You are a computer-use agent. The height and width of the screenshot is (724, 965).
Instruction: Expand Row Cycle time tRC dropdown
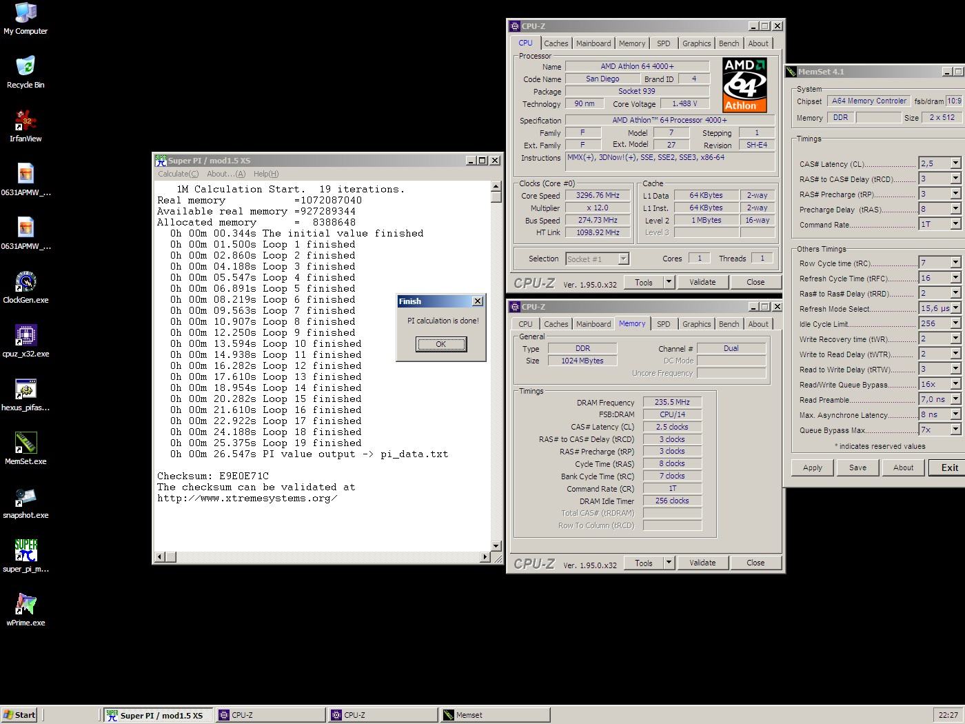pos(955,263)
